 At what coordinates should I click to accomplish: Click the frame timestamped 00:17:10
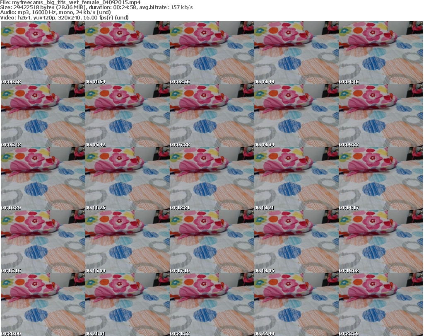[x=212, y=242]
